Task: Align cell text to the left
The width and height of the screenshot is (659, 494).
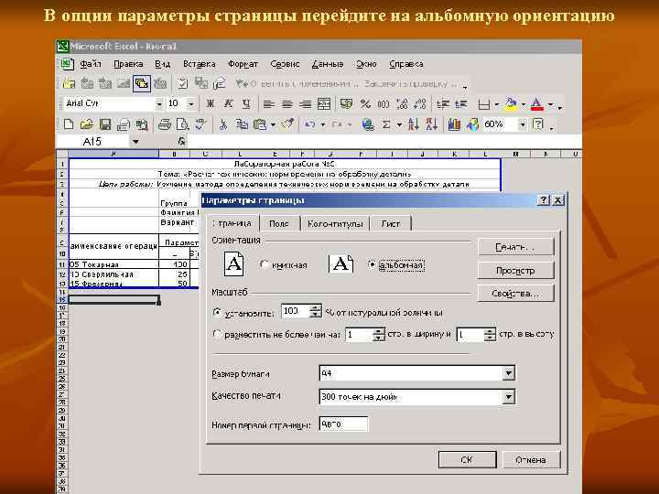Action: [269, 103]
